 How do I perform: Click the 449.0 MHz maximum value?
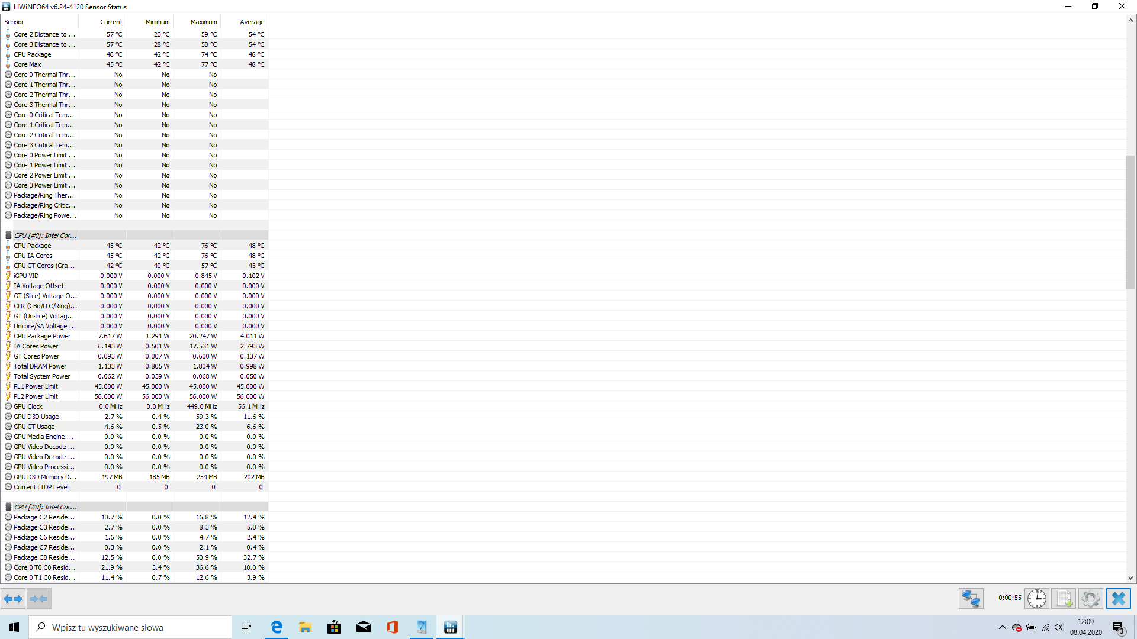pos(202,406)
